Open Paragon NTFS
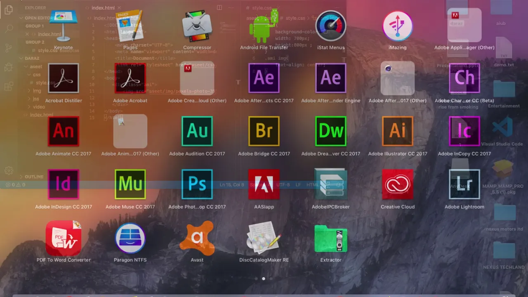The image size is (528, 297). [x=130, y=238]
